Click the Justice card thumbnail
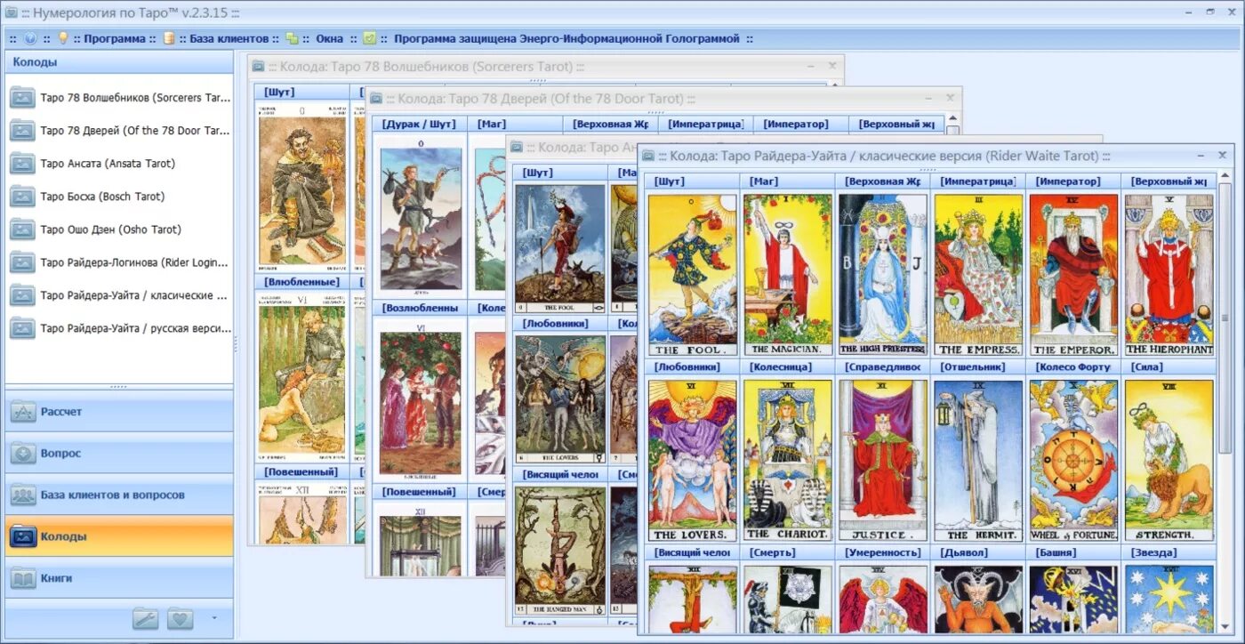Viewport: 1245px width, 644px height. coord(883,461)
